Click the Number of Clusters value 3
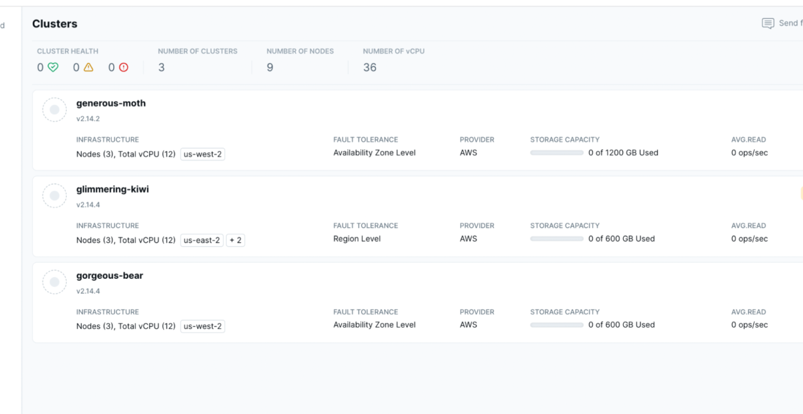The width and height of the screenshot is (803, 414). click(x=161, y=67)
